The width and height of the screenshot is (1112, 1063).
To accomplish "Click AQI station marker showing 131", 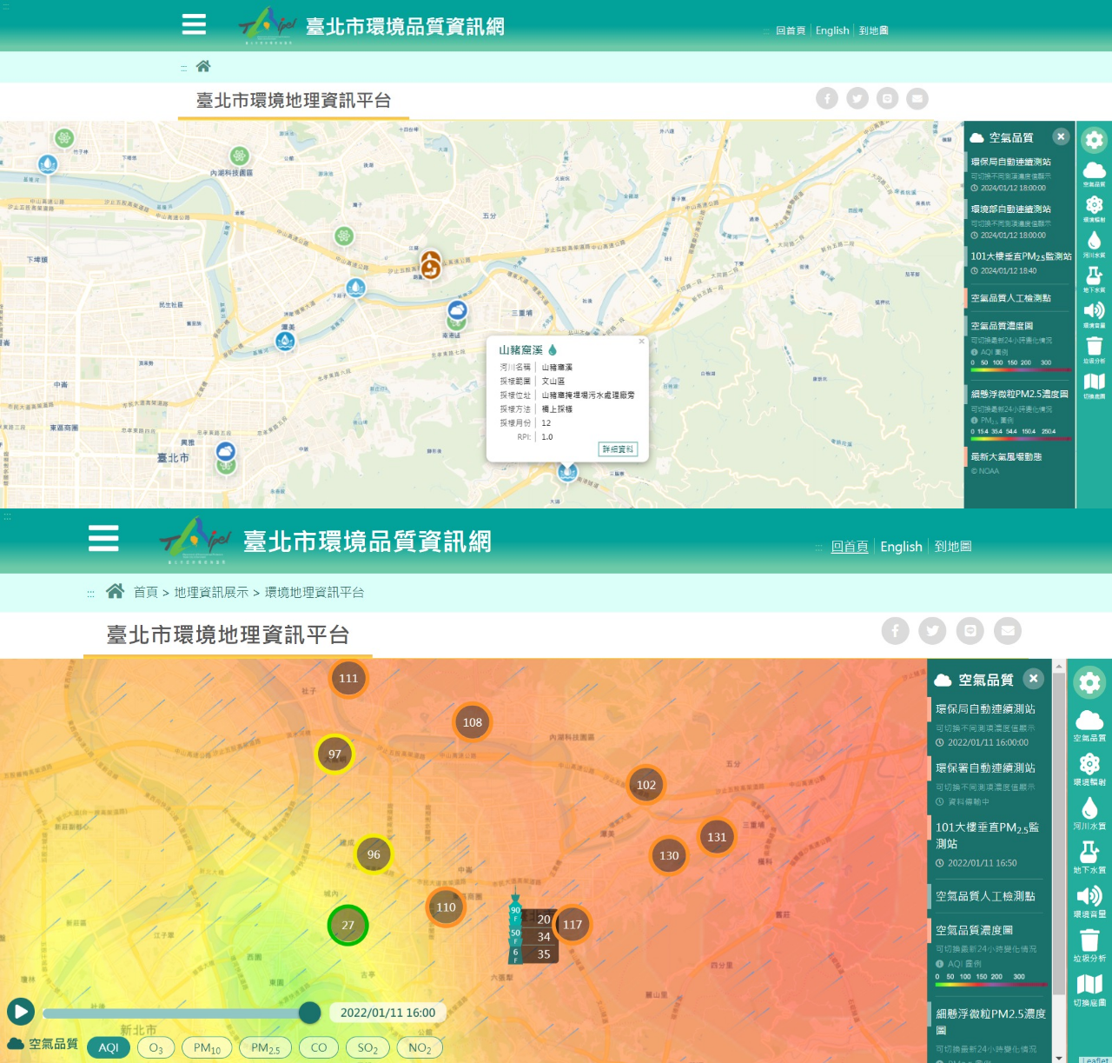I will pyautogui.click(x=717, y=837).
